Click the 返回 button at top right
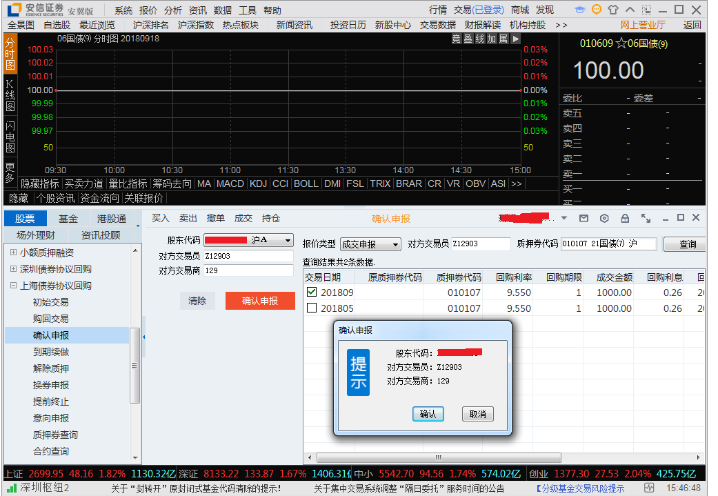Image resolution: width=718 pixels, height=496 pixels. tap(692, 25)
